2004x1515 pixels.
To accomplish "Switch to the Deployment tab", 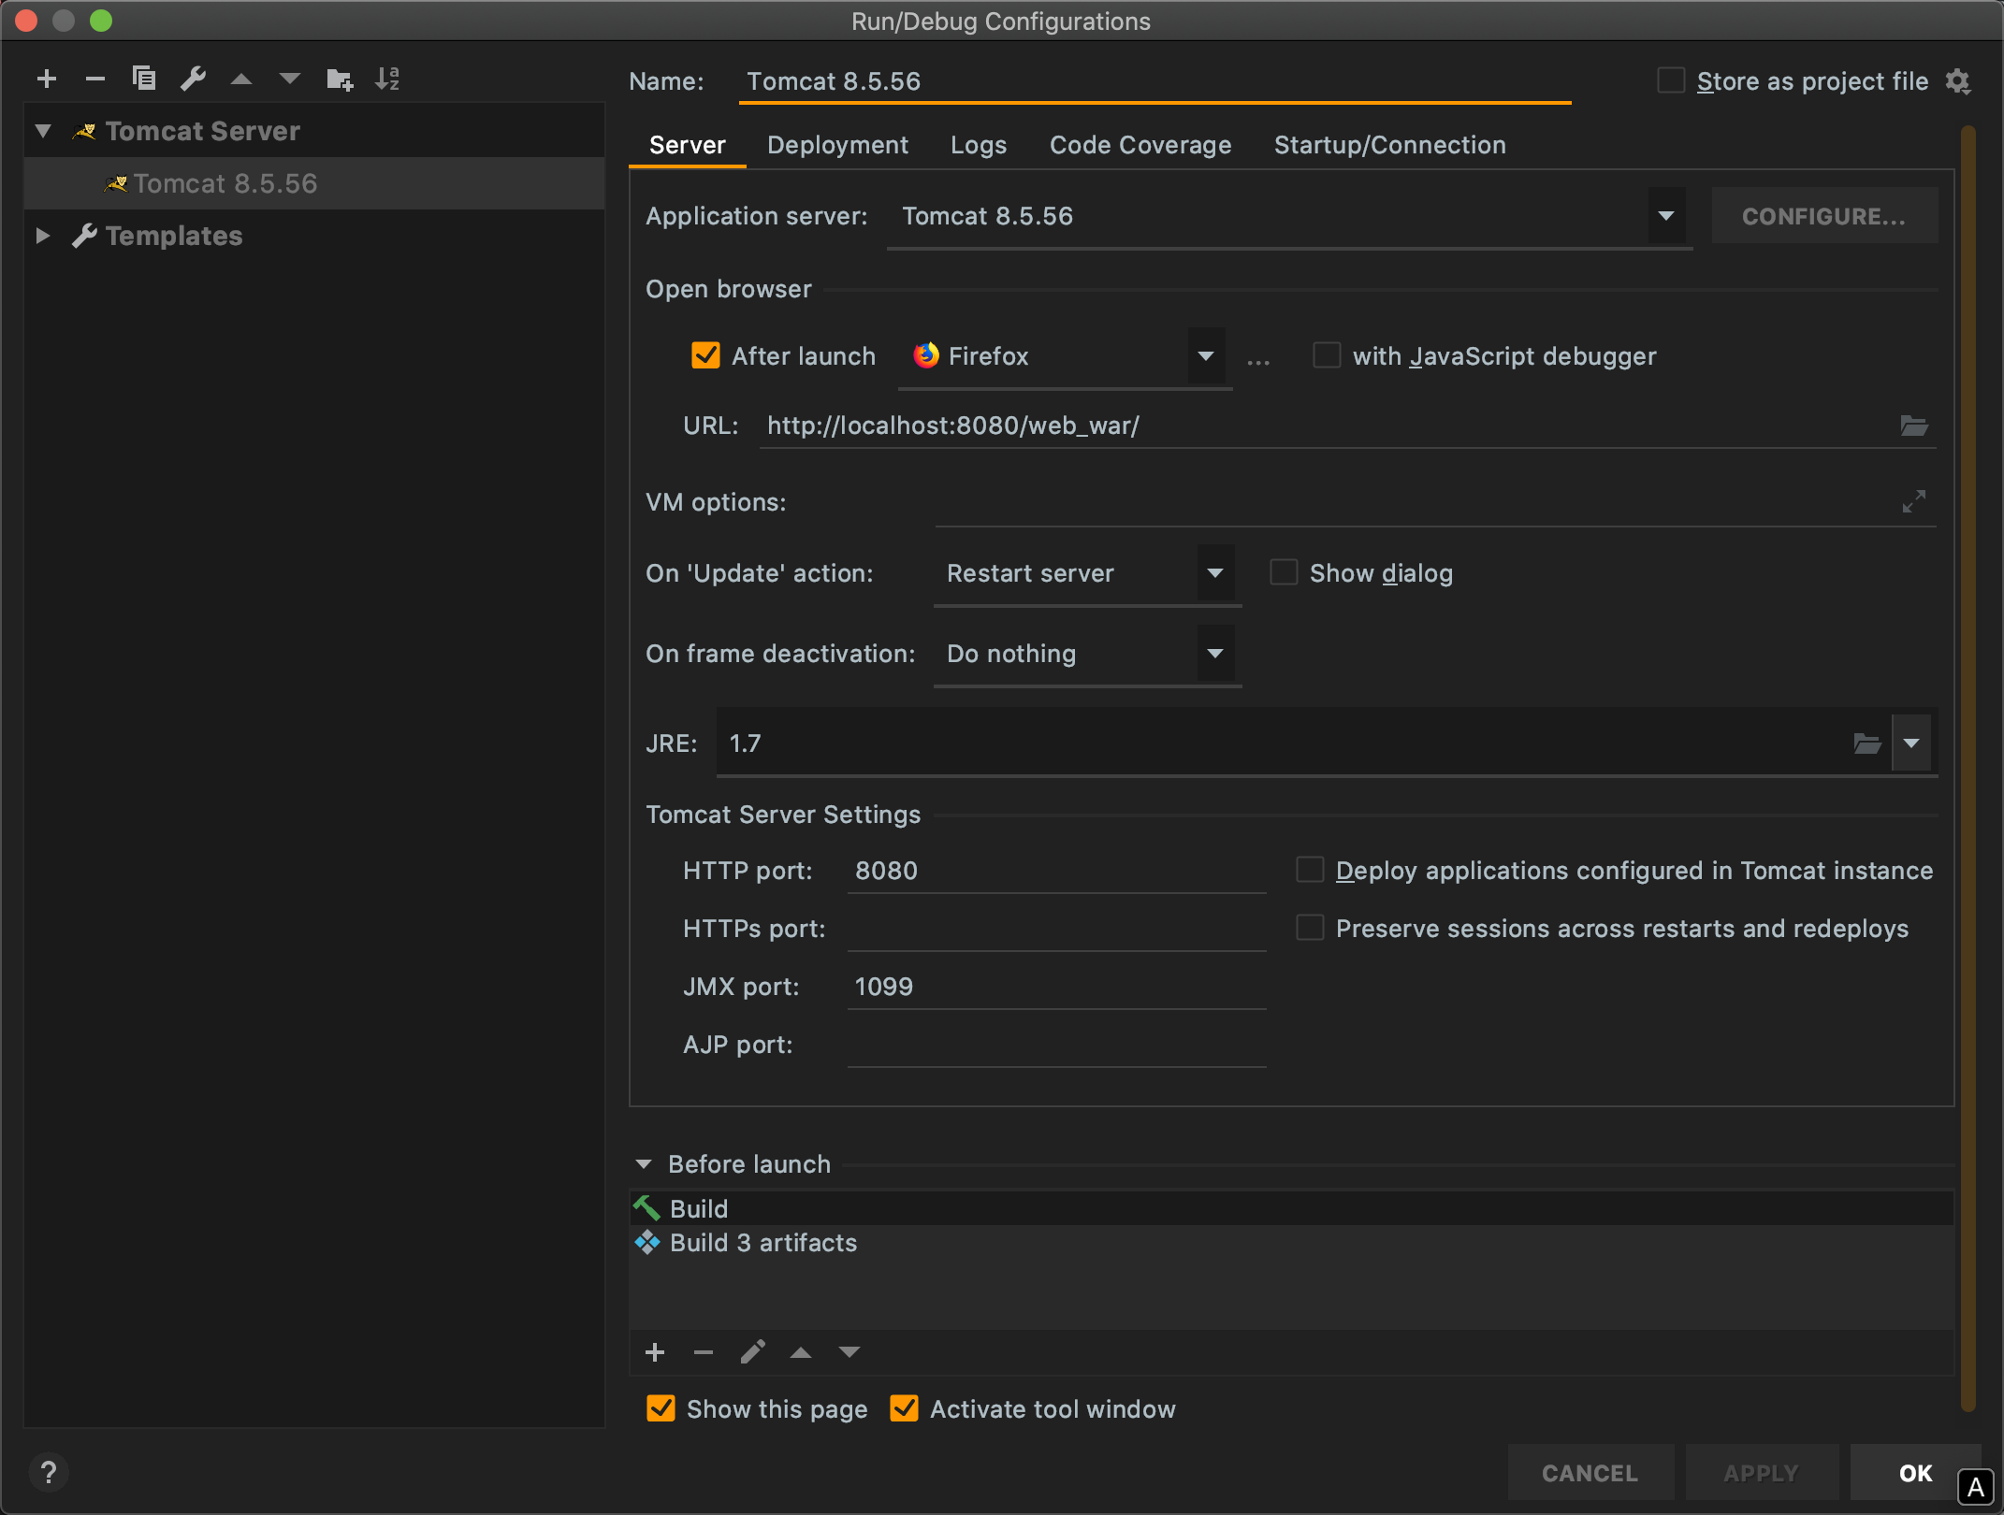I will (837, 145).
